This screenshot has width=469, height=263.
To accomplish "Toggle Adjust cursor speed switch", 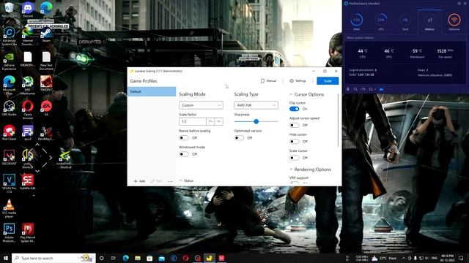I will 295,125.
